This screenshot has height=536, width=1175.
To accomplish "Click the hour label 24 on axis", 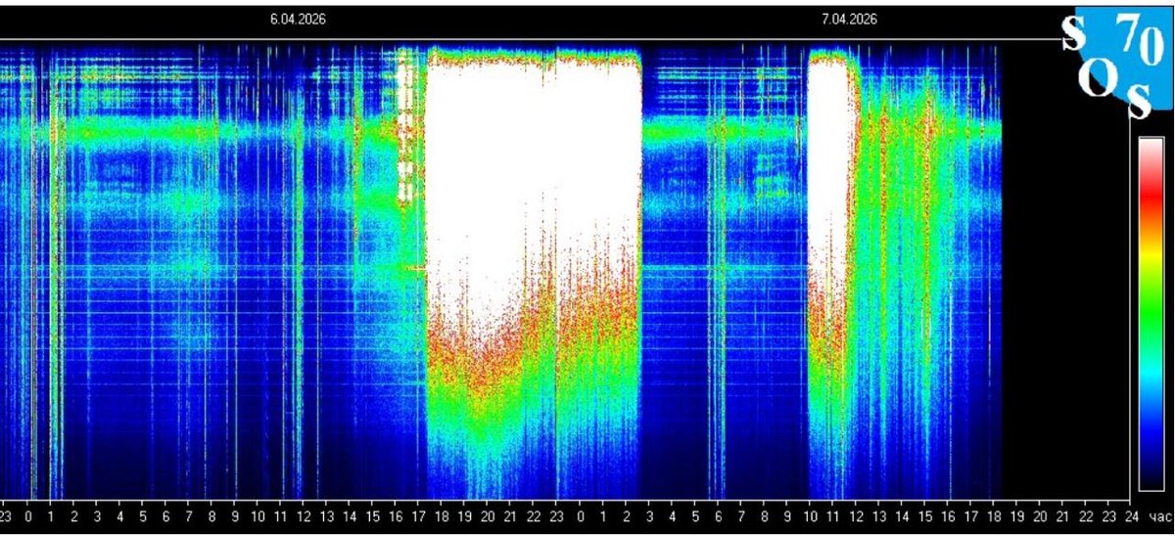I will coord(1132,515).
